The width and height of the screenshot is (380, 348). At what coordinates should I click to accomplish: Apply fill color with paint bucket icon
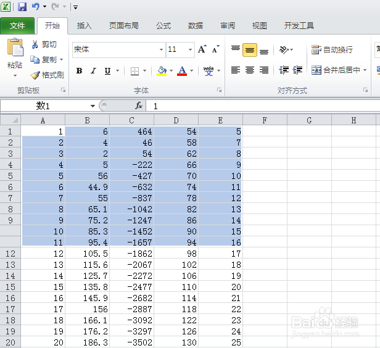pos(162,71)
